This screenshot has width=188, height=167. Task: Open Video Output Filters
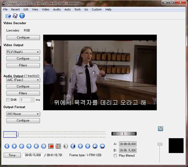point(23,65)
